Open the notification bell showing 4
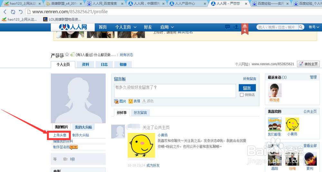The image size is (322, 172). pyautogui.click(x=245, y=29)
